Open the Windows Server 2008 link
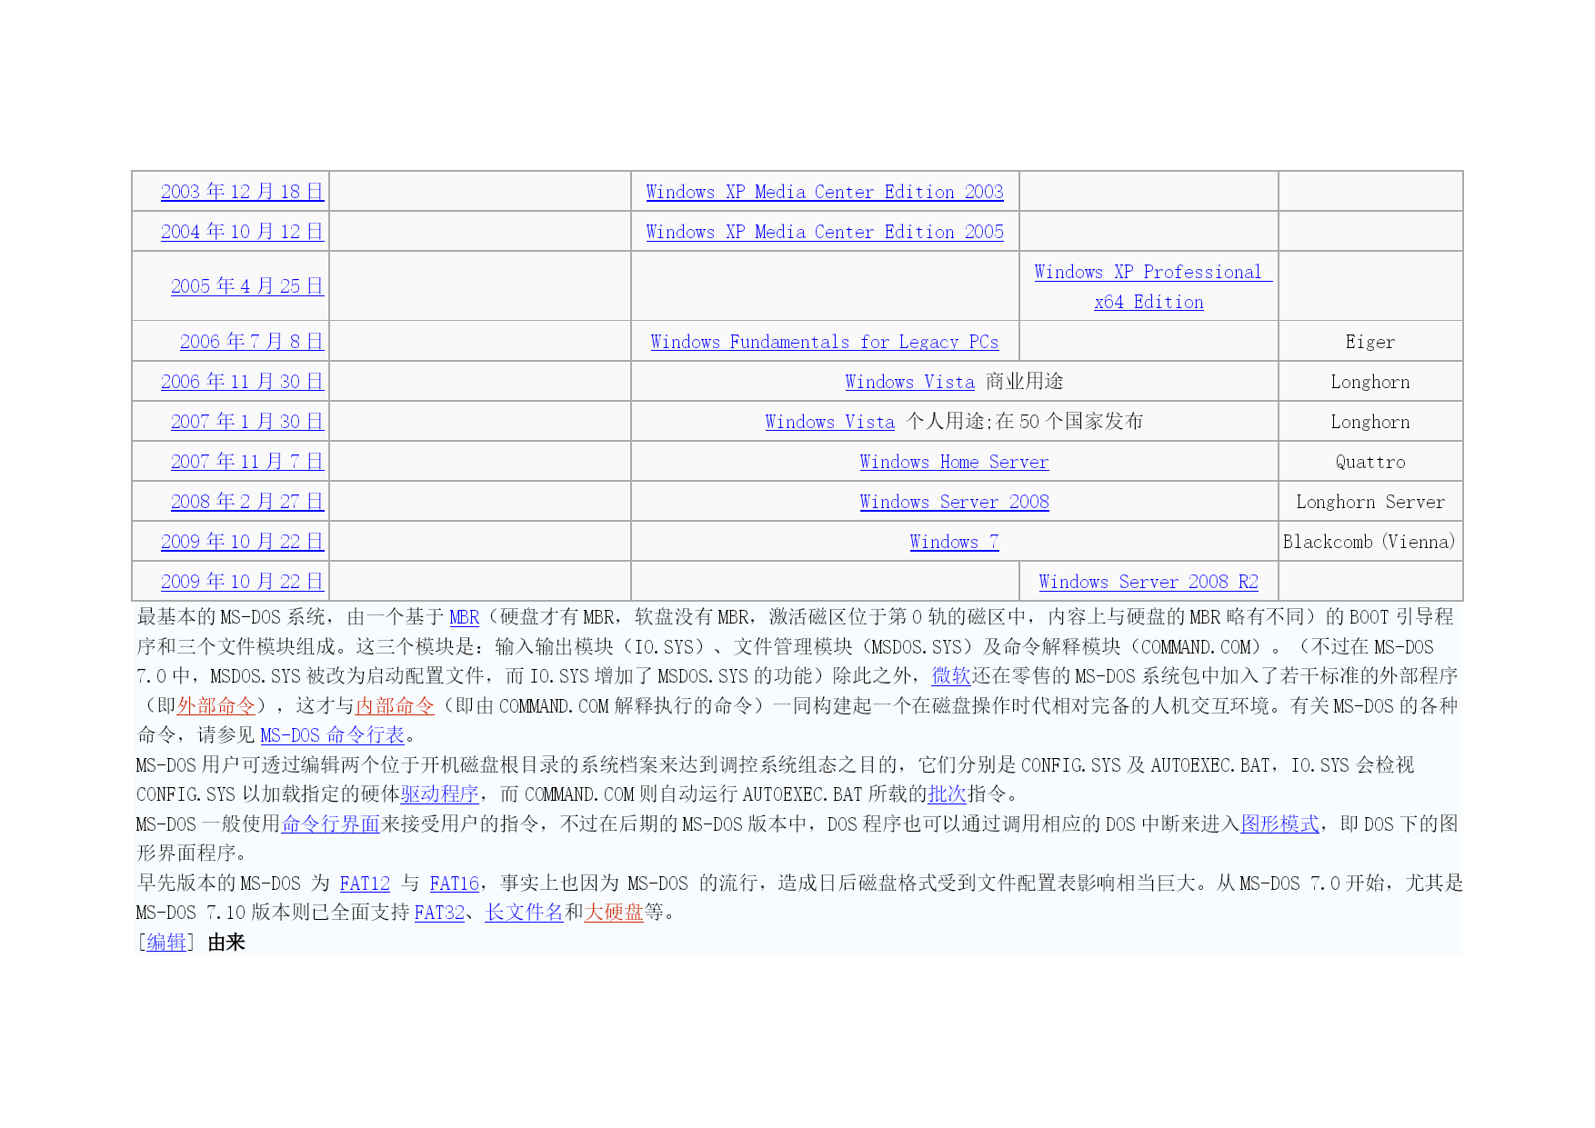 [954, 502]
